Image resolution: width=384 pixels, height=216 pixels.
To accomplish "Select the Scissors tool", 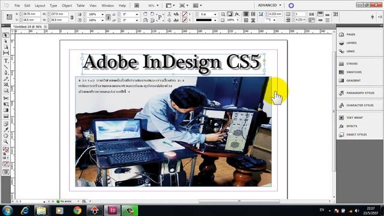I will pyautogui.click(x=6, y=98).
